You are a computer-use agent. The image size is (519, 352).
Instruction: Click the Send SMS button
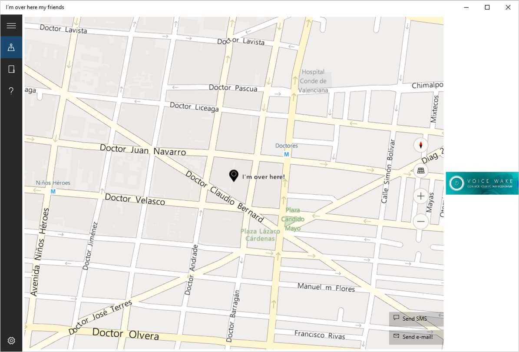click(x=416, y=319)
